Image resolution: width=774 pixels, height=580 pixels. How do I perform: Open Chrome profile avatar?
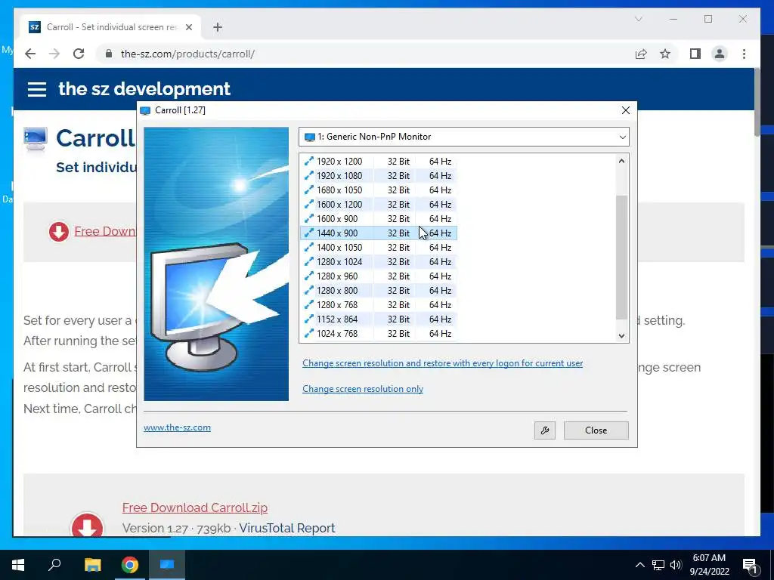tap(720, 54)
